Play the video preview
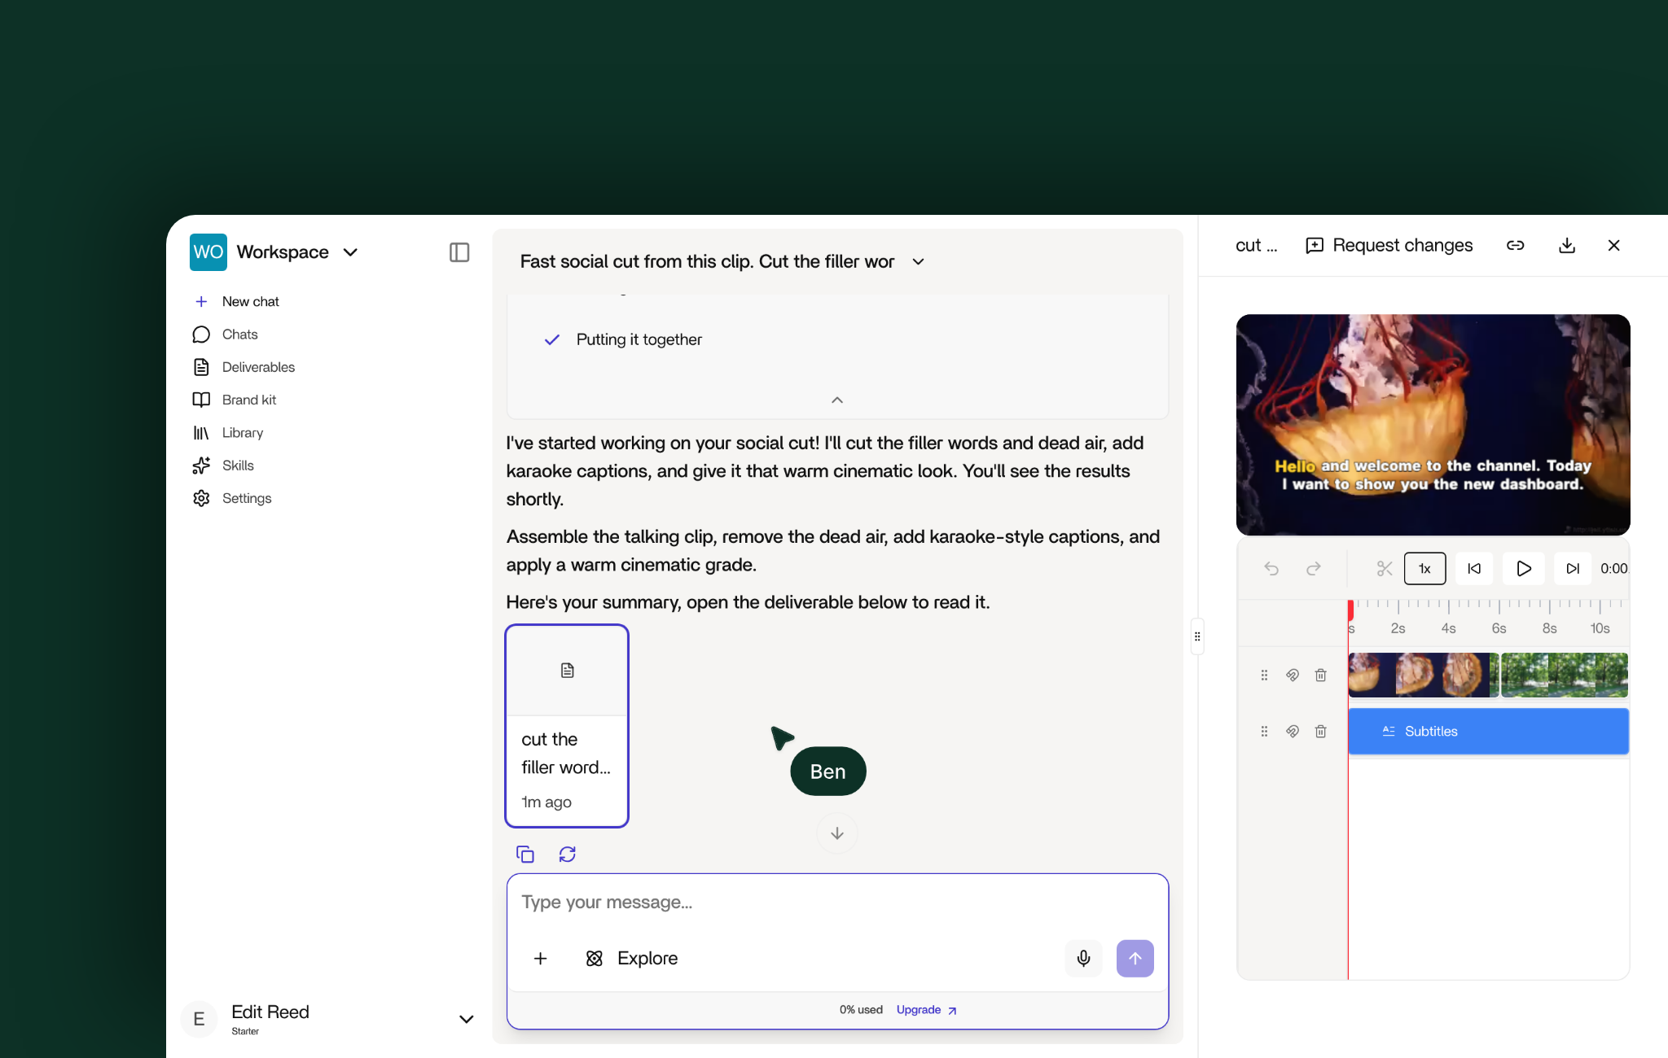 [x=1524, y=568]
